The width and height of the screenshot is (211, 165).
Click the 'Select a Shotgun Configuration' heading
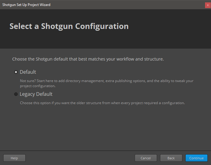[x=69, y=26]
